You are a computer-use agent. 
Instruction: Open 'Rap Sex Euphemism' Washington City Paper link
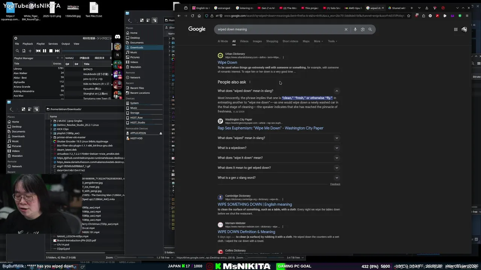click(x=270, y=128)
